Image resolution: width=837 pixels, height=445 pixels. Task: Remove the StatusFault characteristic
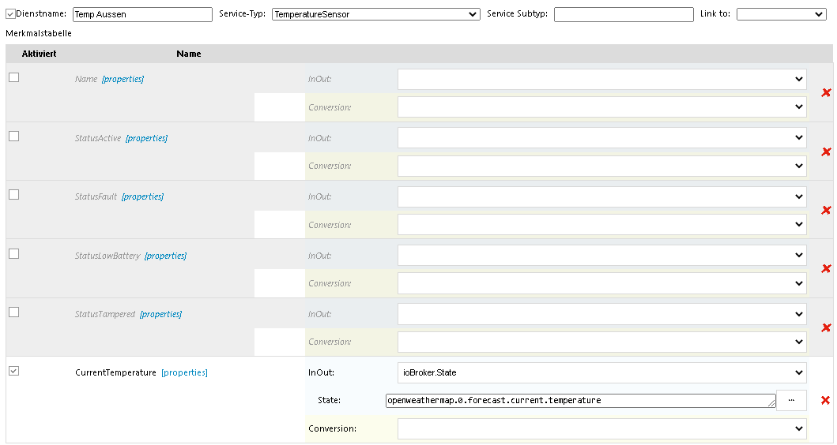pyautogui.click(x=826, y=210)
